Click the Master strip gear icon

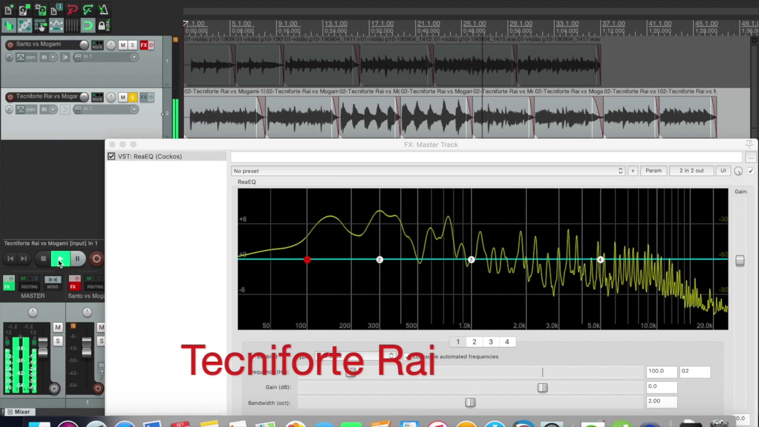[x=54, y=389]
